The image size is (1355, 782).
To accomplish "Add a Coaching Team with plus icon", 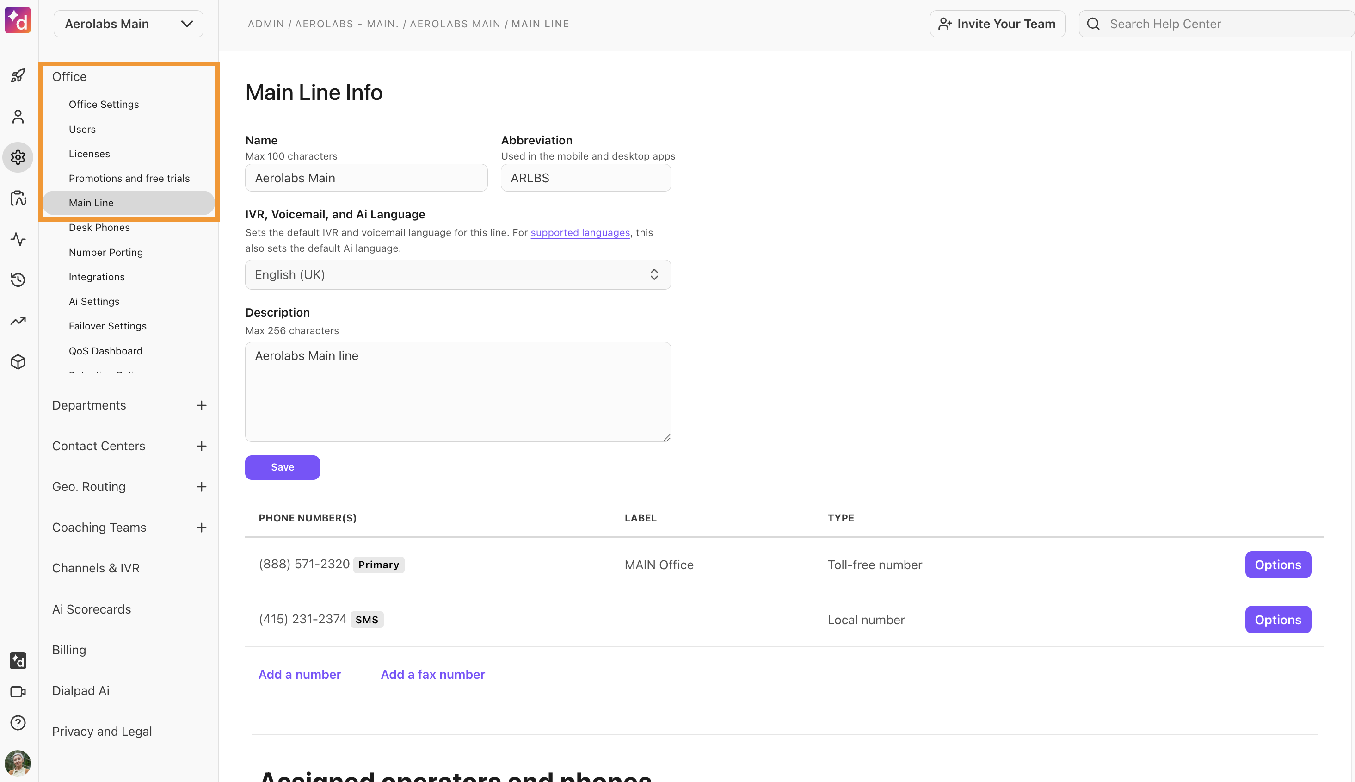I will [201, 528].
